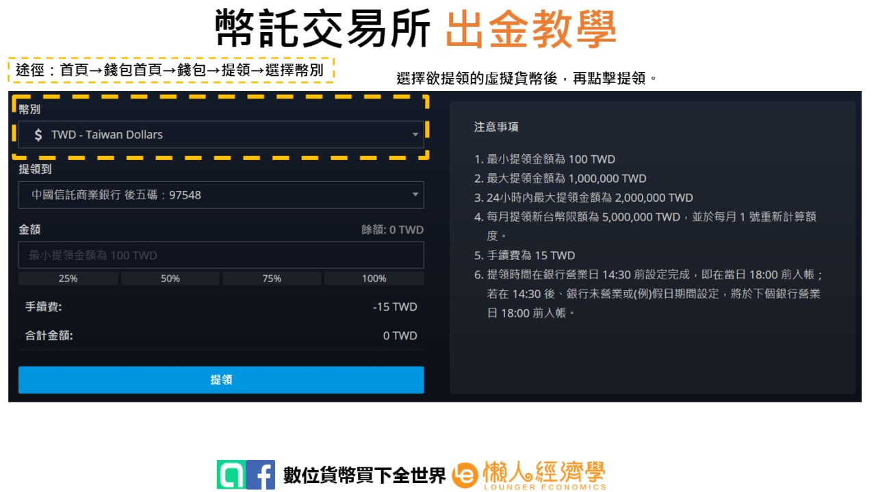This screenshot has width=876, height=492.
Task: Click the 合計金額 total label
Action: [x=49, y=335]
